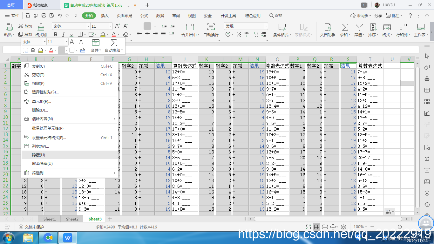This screenshot has height=244, width=434.
Task: Click the Percent Style (%) icon
Action: pos(239,34)
